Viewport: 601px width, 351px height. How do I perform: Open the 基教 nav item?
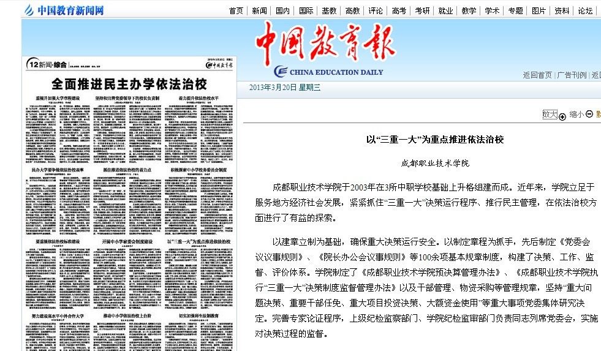click(x=329, y=11)
